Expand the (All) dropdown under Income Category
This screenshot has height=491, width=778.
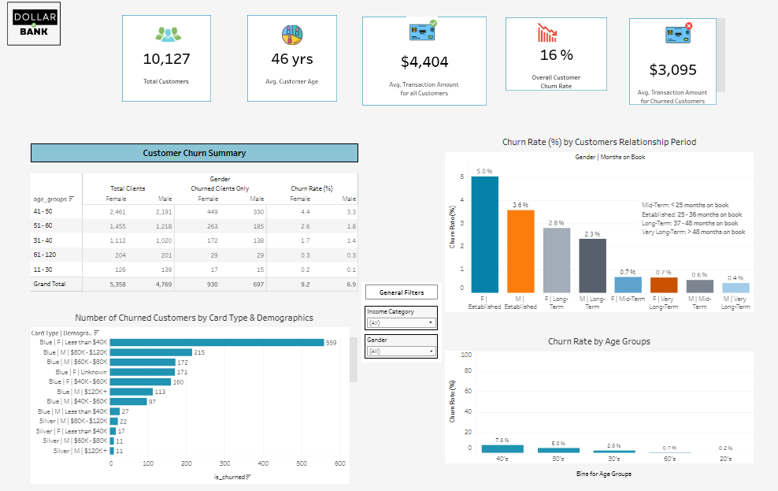click(x=432, y=322)
